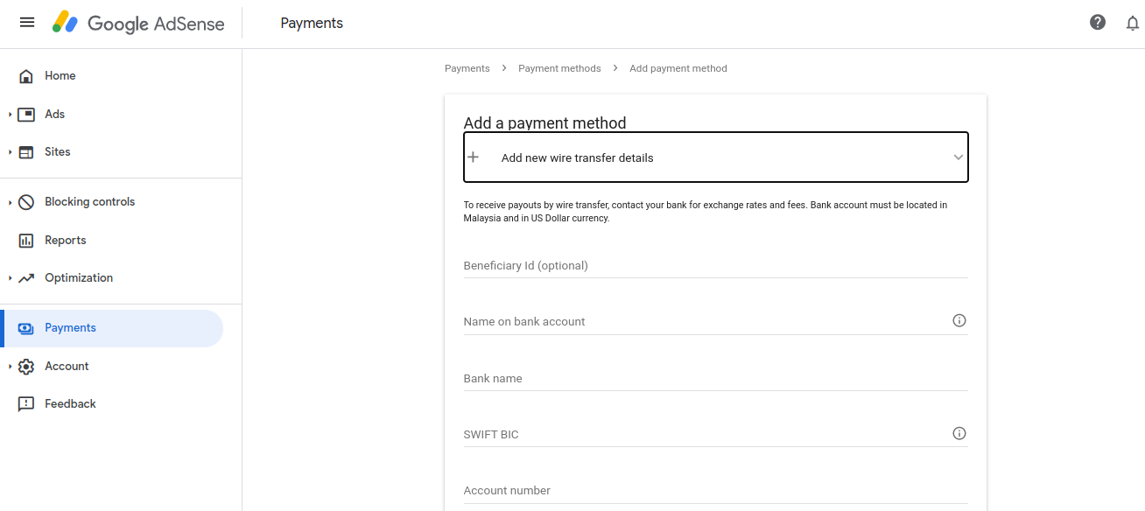Open the notifications bell

point(1133,24)
